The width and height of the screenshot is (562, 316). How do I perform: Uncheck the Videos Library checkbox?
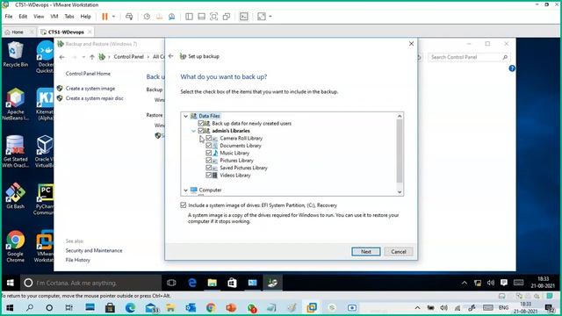[x=209, y=176]
